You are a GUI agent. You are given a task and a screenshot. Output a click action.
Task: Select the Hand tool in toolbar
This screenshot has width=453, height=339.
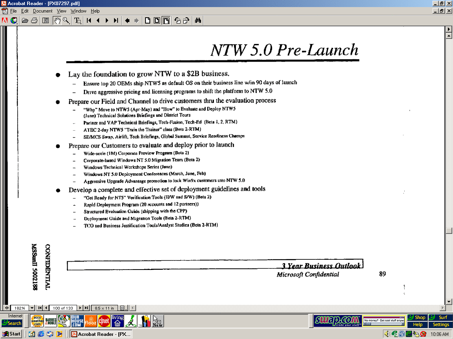pyautogui.click(x=57, y=20)
